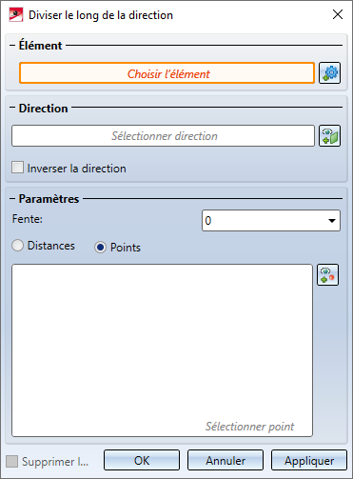Image resolution: width=353 pixels, height=479 pixels.
Task: Click the Sélectionner direction field
Action: tap(163, 136)
